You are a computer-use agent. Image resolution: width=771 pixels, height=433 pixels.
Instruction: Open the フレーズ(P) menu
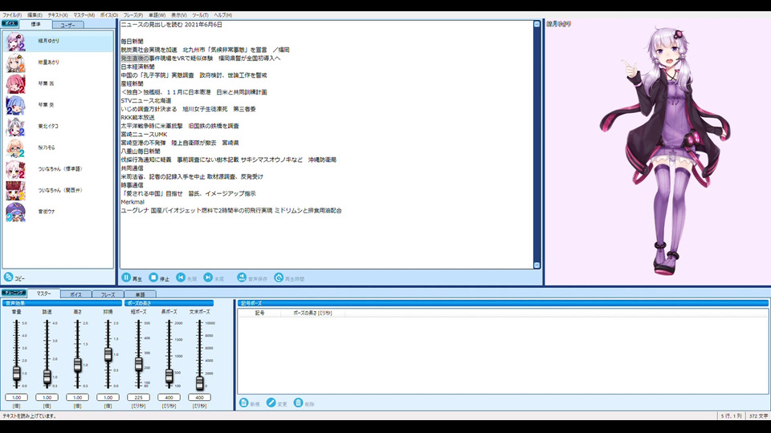coord(133,15)
